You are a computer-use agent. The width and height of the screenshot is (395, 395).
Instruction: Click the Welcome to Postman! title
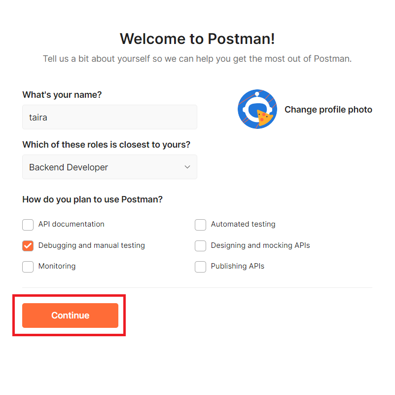197,39
